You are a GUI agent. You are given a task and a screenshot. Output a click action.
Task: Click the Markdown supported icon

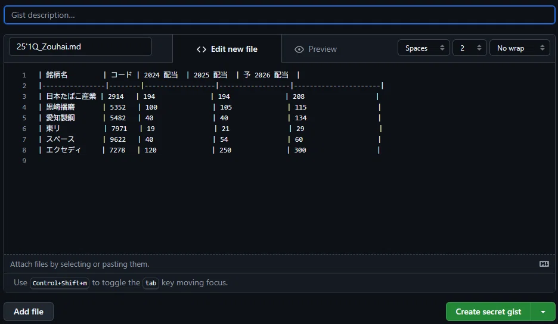point(544,264)
